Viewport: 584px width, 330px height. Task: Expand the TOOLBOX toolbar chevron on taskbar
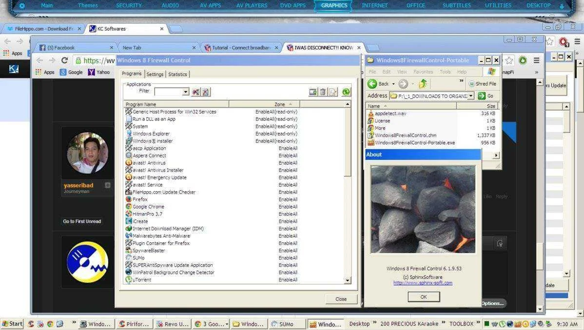pos(478,322)
